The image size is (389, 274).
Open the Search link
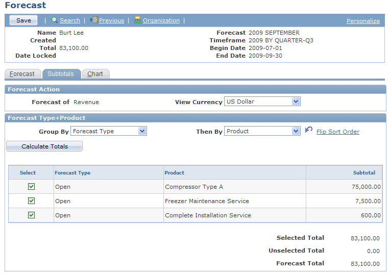(x=70, y=20)
